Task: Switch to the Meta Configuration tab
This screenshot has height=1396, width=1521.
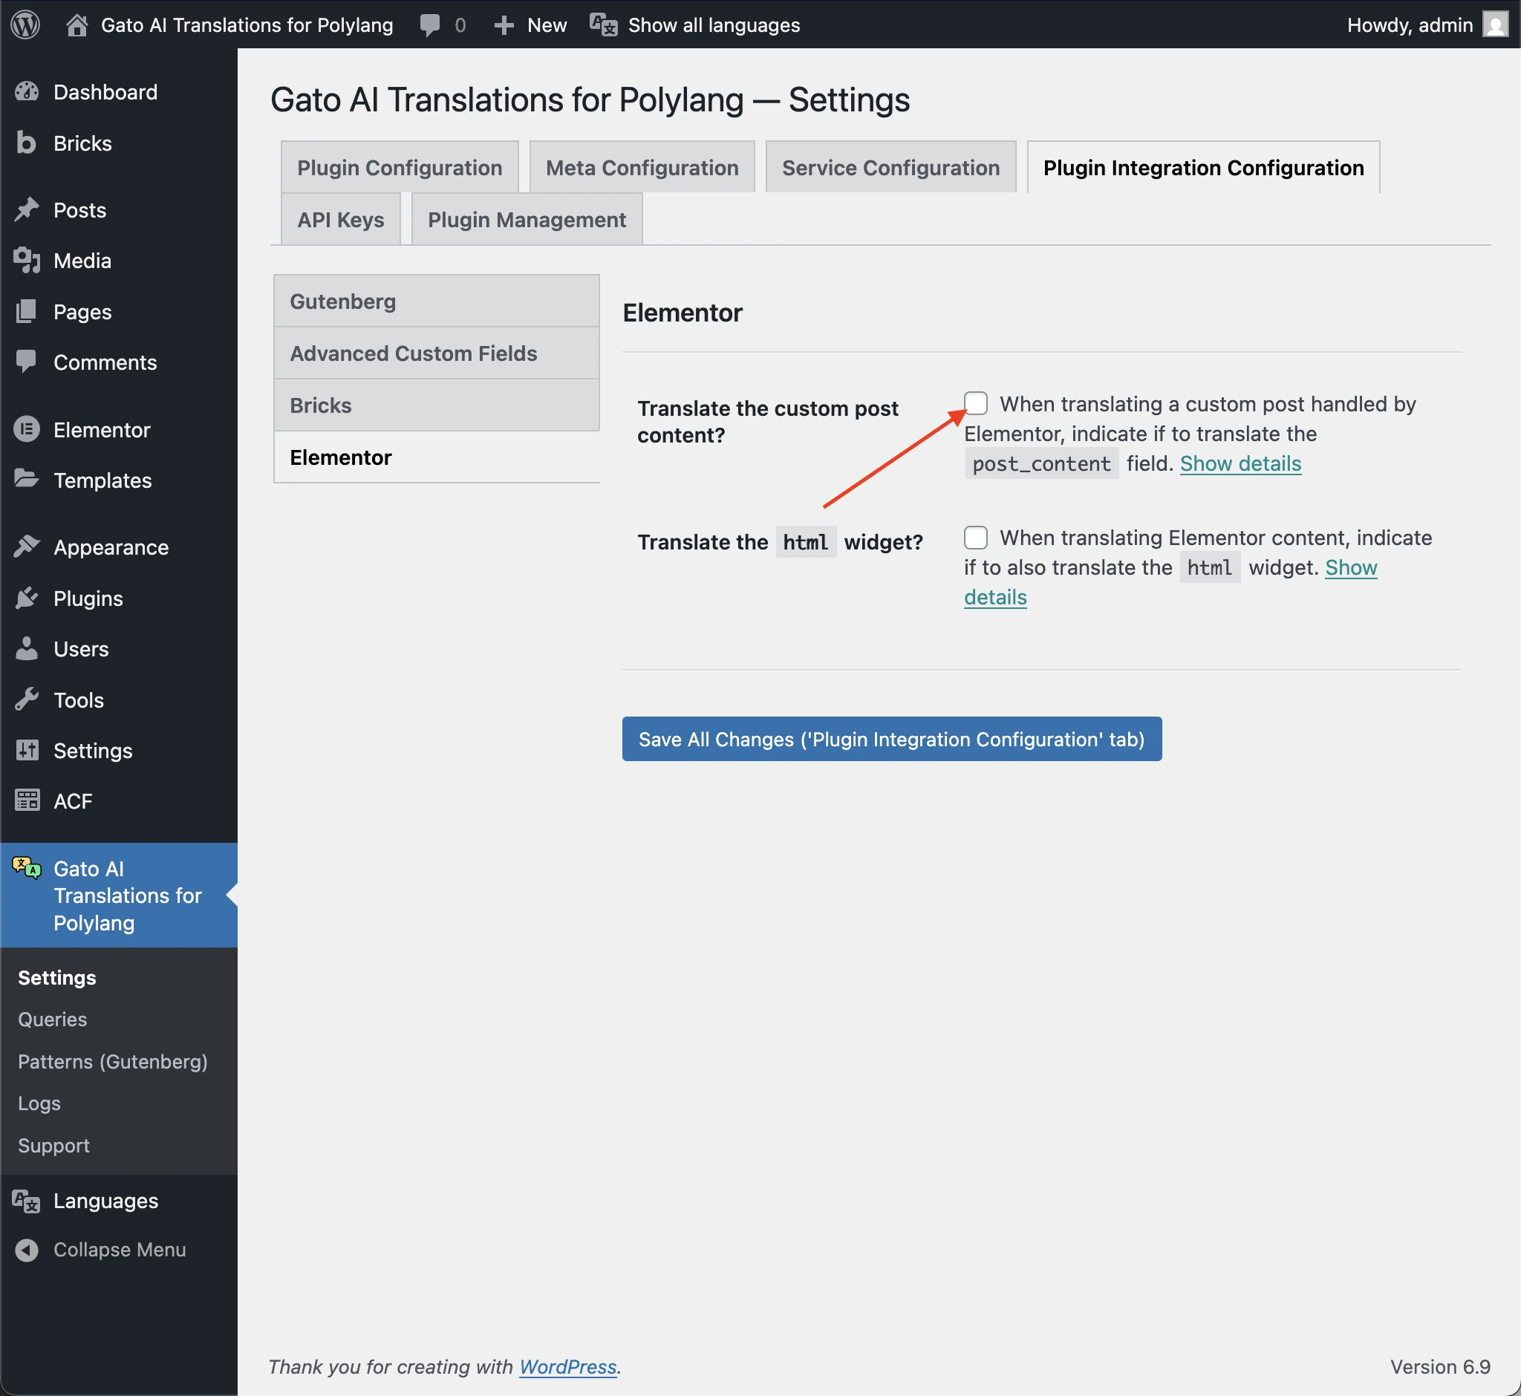Action: pyautogui.click(x=642, y=167)
